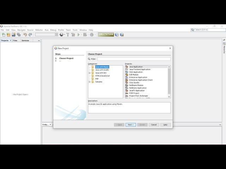Click the New File toolbar icon
Viewport: 226px width, 169px height.
point(4,35)
